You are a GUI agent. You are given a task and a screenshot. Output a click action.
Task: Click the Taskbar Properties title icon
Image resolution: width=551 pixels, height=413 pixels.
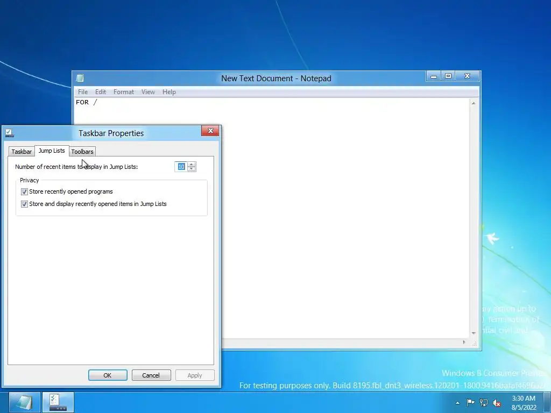pyautogui.click(x=10, y=133)
